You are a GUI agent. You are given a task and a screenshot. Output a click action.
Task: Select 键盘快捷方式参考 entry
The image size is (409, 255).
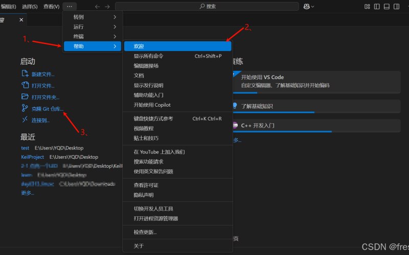click(x=177, y=119)
